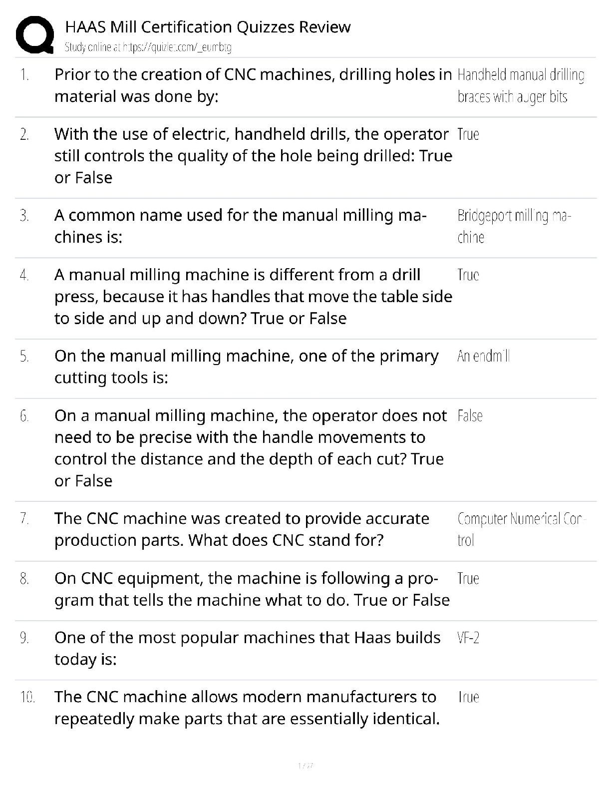Click the 'Bridgeport milling machine' answer
611x791 pixels.
[x=514, y=226]
